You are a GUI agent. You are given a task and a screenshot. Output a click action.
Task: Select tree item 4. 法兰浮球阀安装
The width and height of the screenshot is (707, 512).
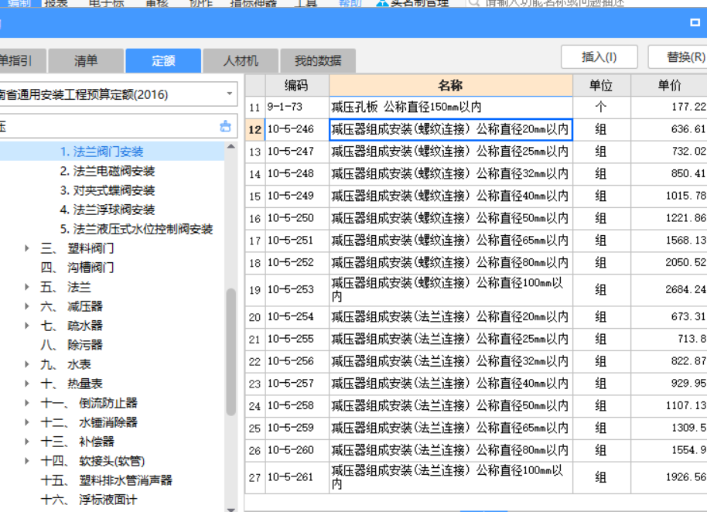[108, 210]
